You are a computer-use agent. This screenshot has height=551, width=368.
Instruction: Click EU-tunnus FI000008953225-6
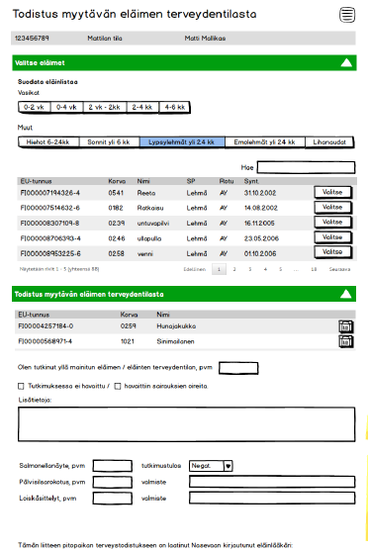coord(50,253)
